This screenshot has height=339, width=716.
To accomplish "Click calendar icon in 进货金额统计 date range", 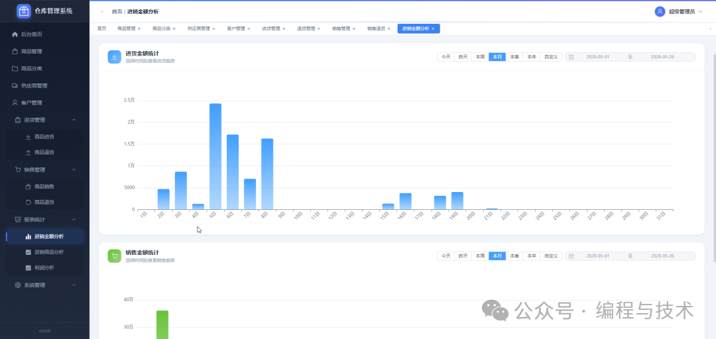I will pyautogui.click(x=571, y=57).
